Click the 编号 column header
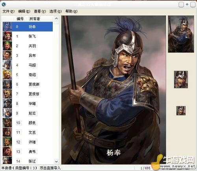Image resolution: width=197 pixels, height=171 pixels. pos(20,19)
